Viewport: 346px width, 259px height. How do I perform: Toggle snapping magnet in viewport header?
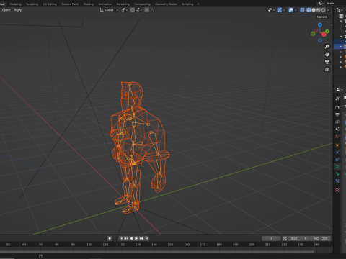[132, 10]
